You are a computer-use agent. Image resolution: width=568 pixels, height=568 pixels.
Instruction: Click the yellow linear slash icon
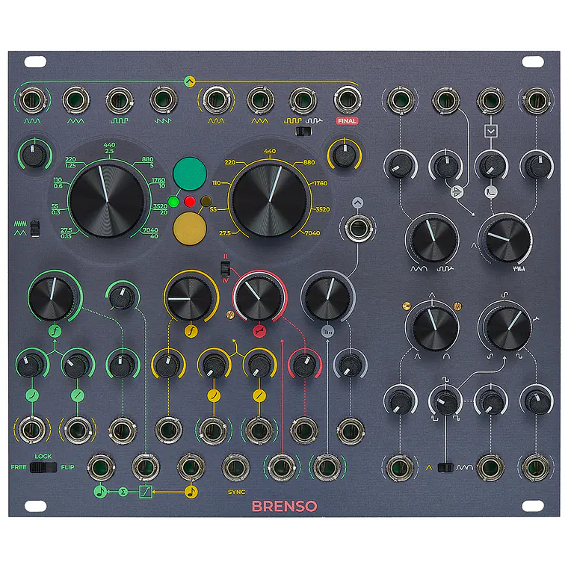tap(259, 395)
